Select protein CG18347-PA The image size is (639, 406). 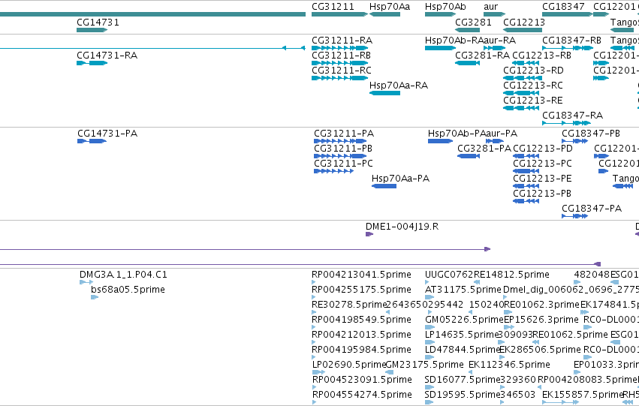pyautogui.click(x=574, y=216)
